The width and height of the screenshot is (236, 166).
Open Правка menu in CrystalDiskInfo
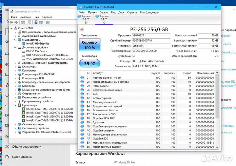pyautogui.click(x=92, y=12)
